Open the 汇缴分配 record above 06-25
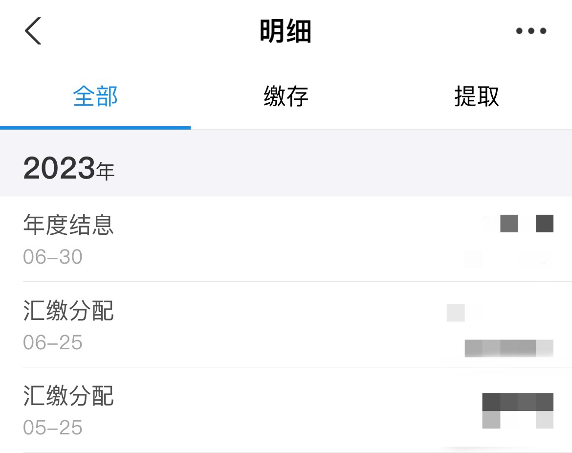This screenshot has height=453, width=572. (68, 311)
